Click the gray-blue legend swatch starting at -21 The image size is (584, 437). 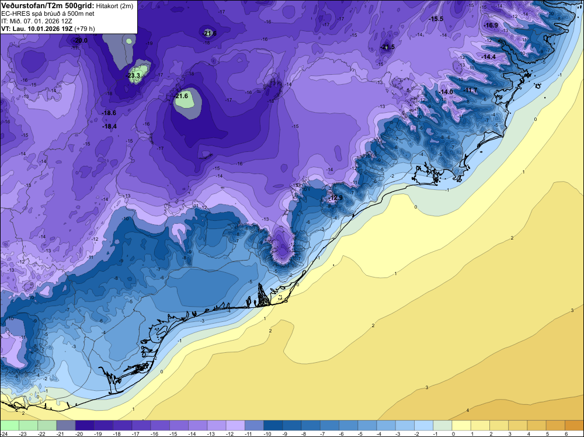click(66, 425)
